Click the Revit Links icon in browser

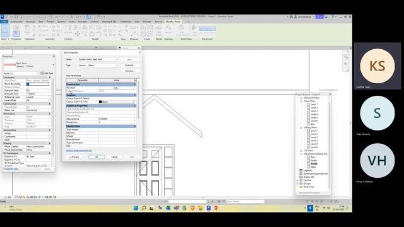pyautogui.click(x=301, y=187)
